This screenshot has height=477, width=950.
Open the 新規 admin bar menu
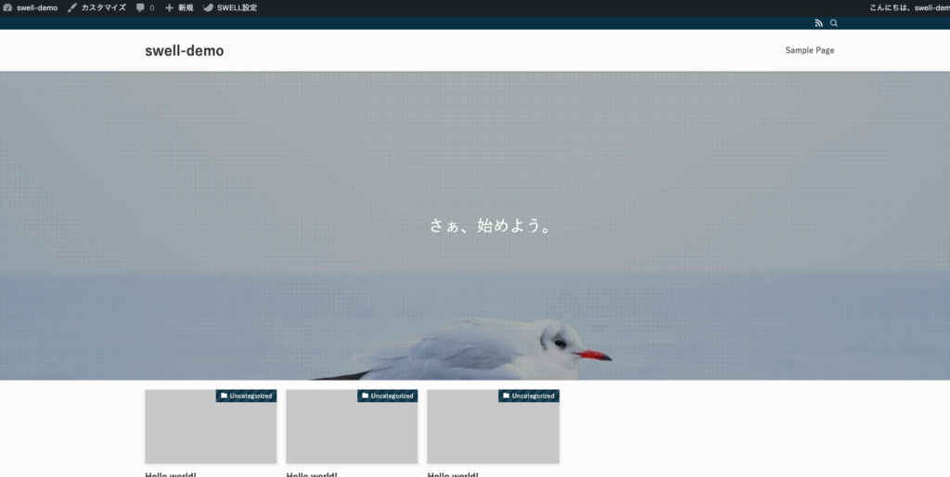click(185, 7)
